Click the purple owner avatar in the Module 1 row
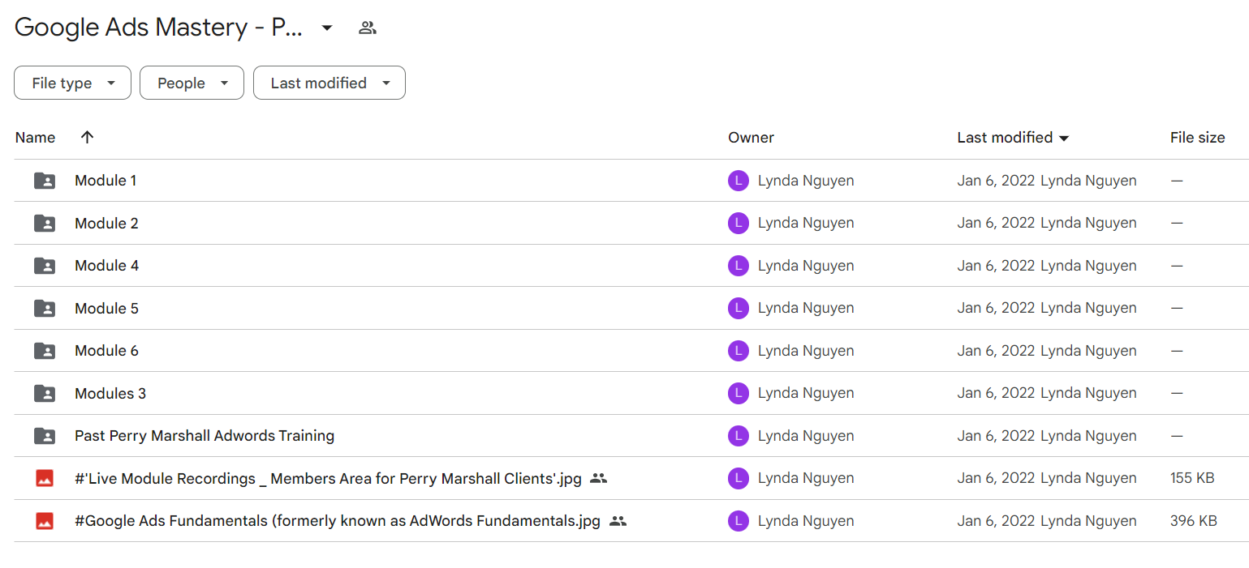 pyautogui.click(x=739, y=181)
